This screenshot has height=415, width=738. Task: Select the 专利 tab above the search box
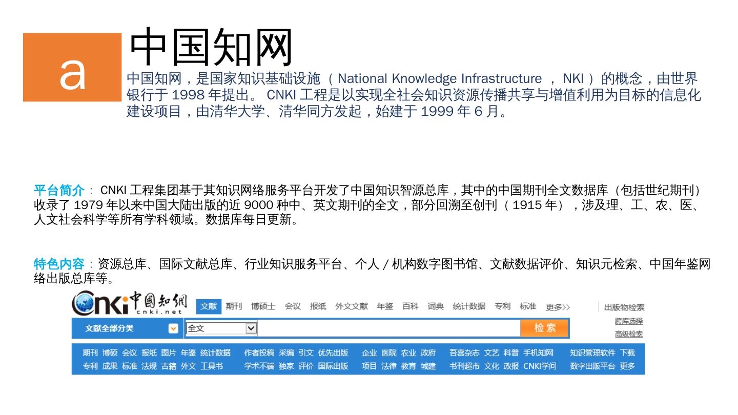coord(502,306)
